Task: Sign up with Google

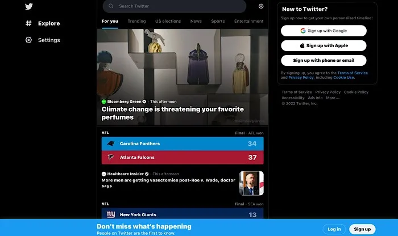Action: (x=324, y=31)
